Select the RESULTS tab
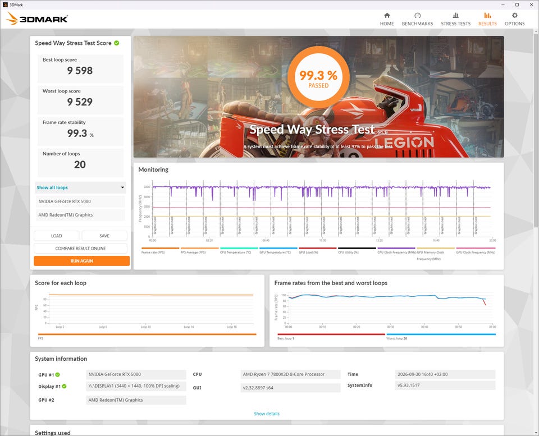This screenshot has width=539, height=436. (487, 19)
